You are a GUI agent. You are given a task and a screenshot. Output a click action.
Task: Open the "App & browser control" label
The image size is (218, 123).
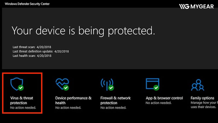point(164,98)
